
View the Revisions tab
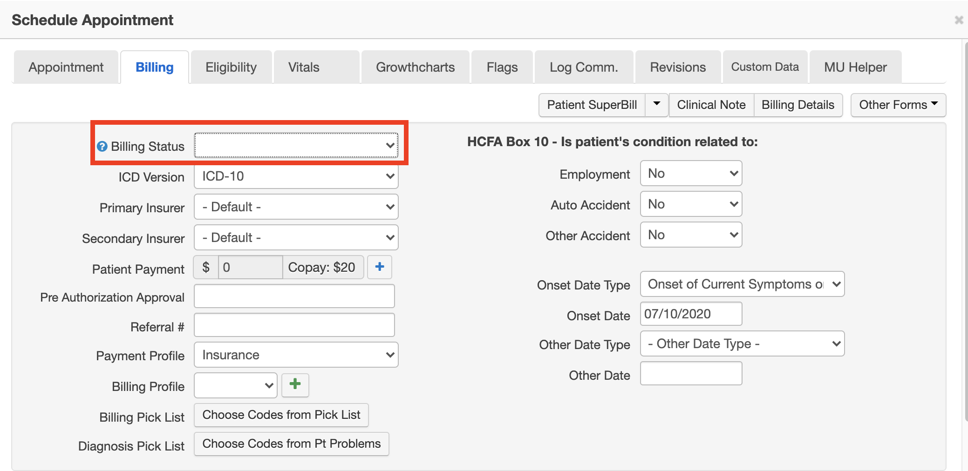pos(678,67)
